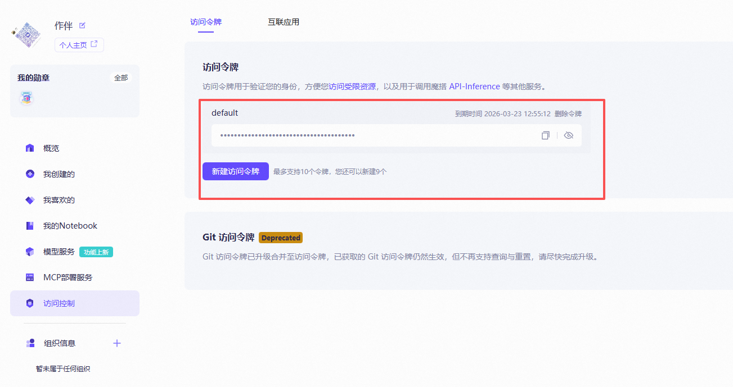This screenshot has width=733, height=387.
Task: Open 我创建的 via its circular sidebar icon
Action: [29, 174]
